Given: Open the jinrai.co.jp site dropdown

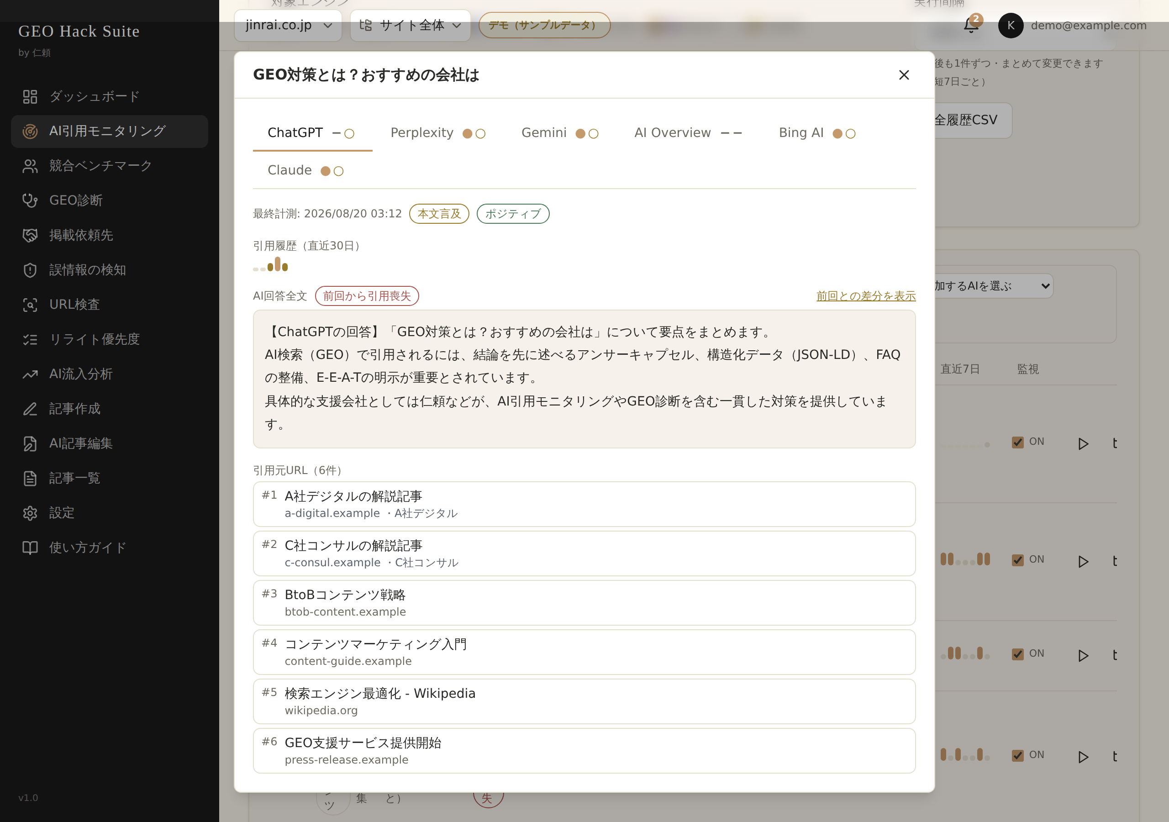Looking at the screenshot, I should 288,25.
